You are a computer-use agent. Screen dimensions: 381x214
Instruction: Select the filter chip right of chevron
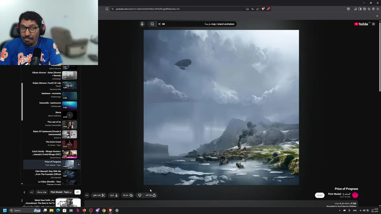31,192
